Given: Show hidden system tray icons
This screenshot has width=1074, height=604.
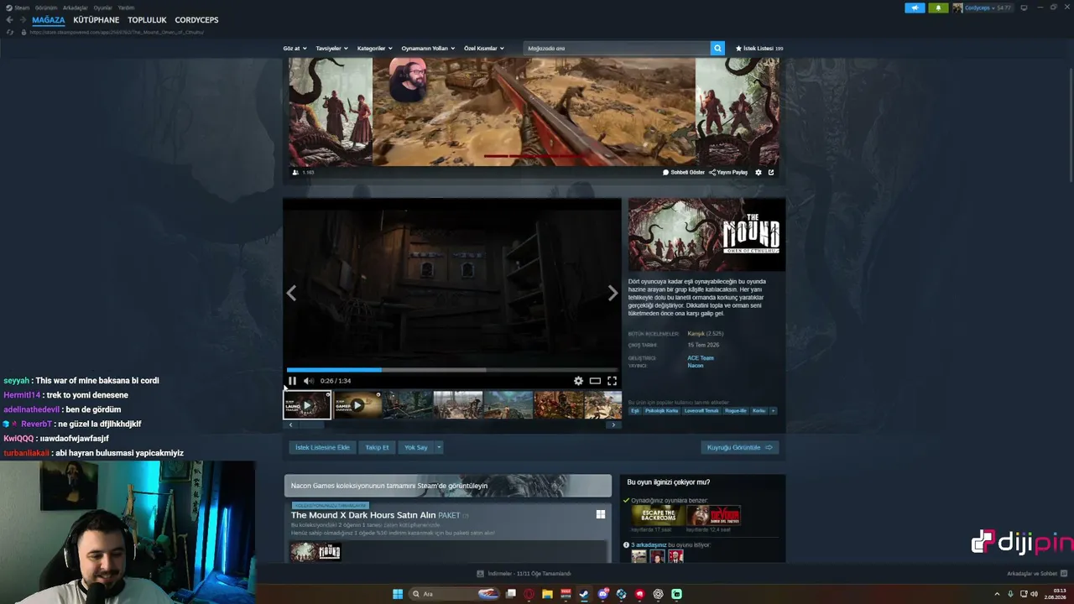Looking at the screenshot, I should pyautogui.click(x=998, y=594).
